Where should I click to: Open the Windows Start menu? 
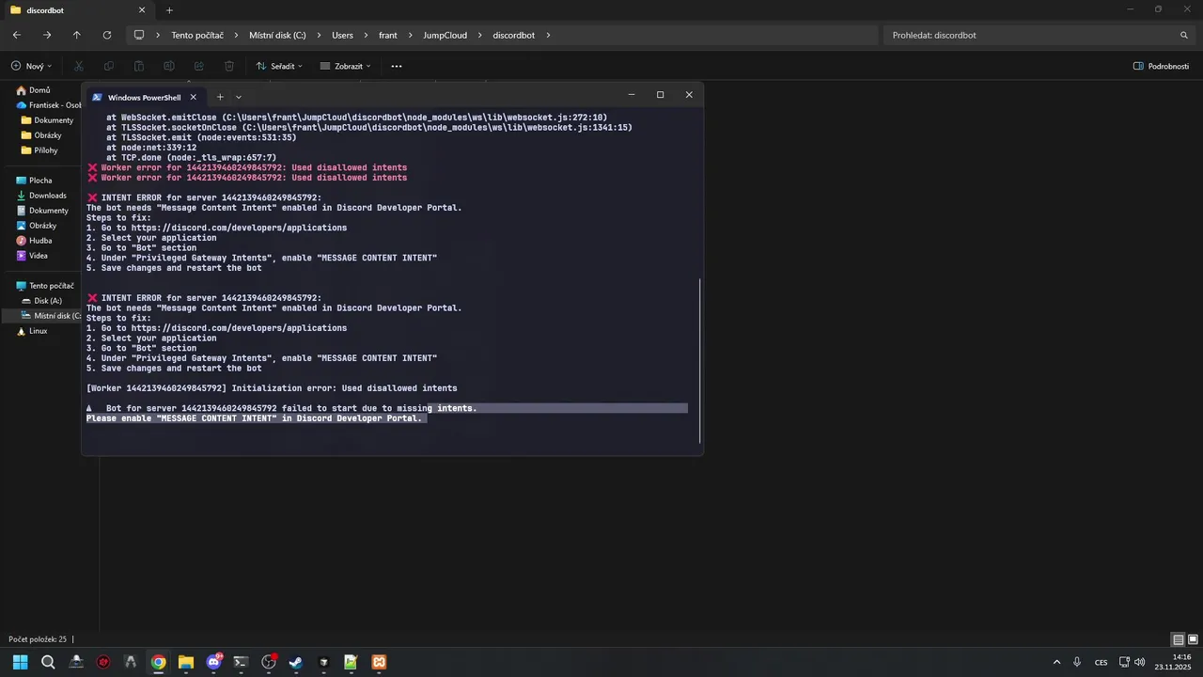(x=20, y=662)
